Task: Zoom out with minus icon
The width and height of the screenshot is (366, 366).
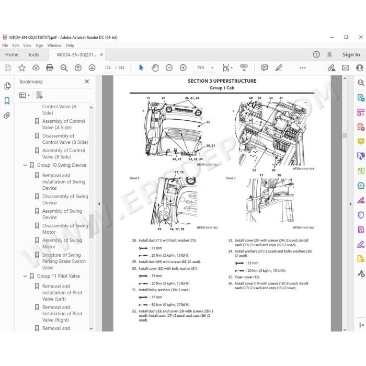Action: 169,67
